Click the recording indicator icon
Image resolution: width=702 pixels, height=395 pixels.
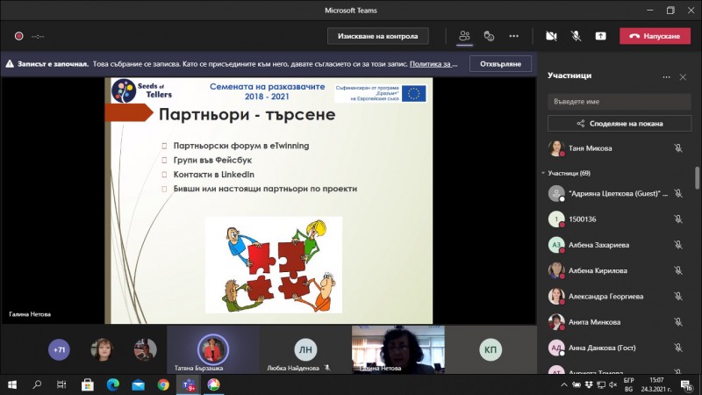[18, 36]
